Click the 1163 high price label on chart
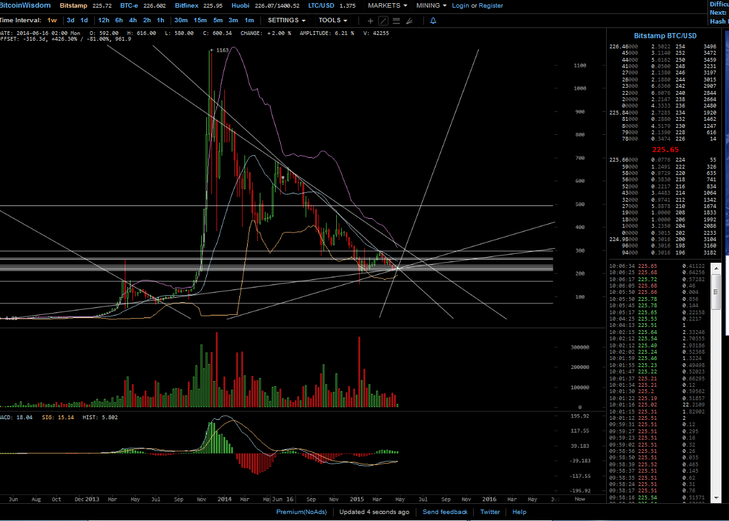729x521 pixels. [x=222, y=50]
